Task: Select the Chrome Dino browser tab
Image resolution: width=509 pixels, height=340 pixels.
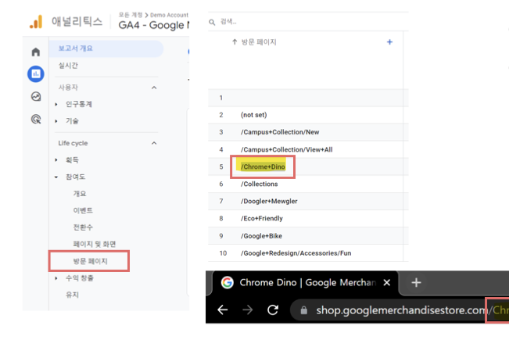Action: tap(305, 283)
